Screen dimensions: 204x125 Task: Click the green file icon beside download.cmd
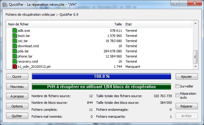click(x=15, y=46)
